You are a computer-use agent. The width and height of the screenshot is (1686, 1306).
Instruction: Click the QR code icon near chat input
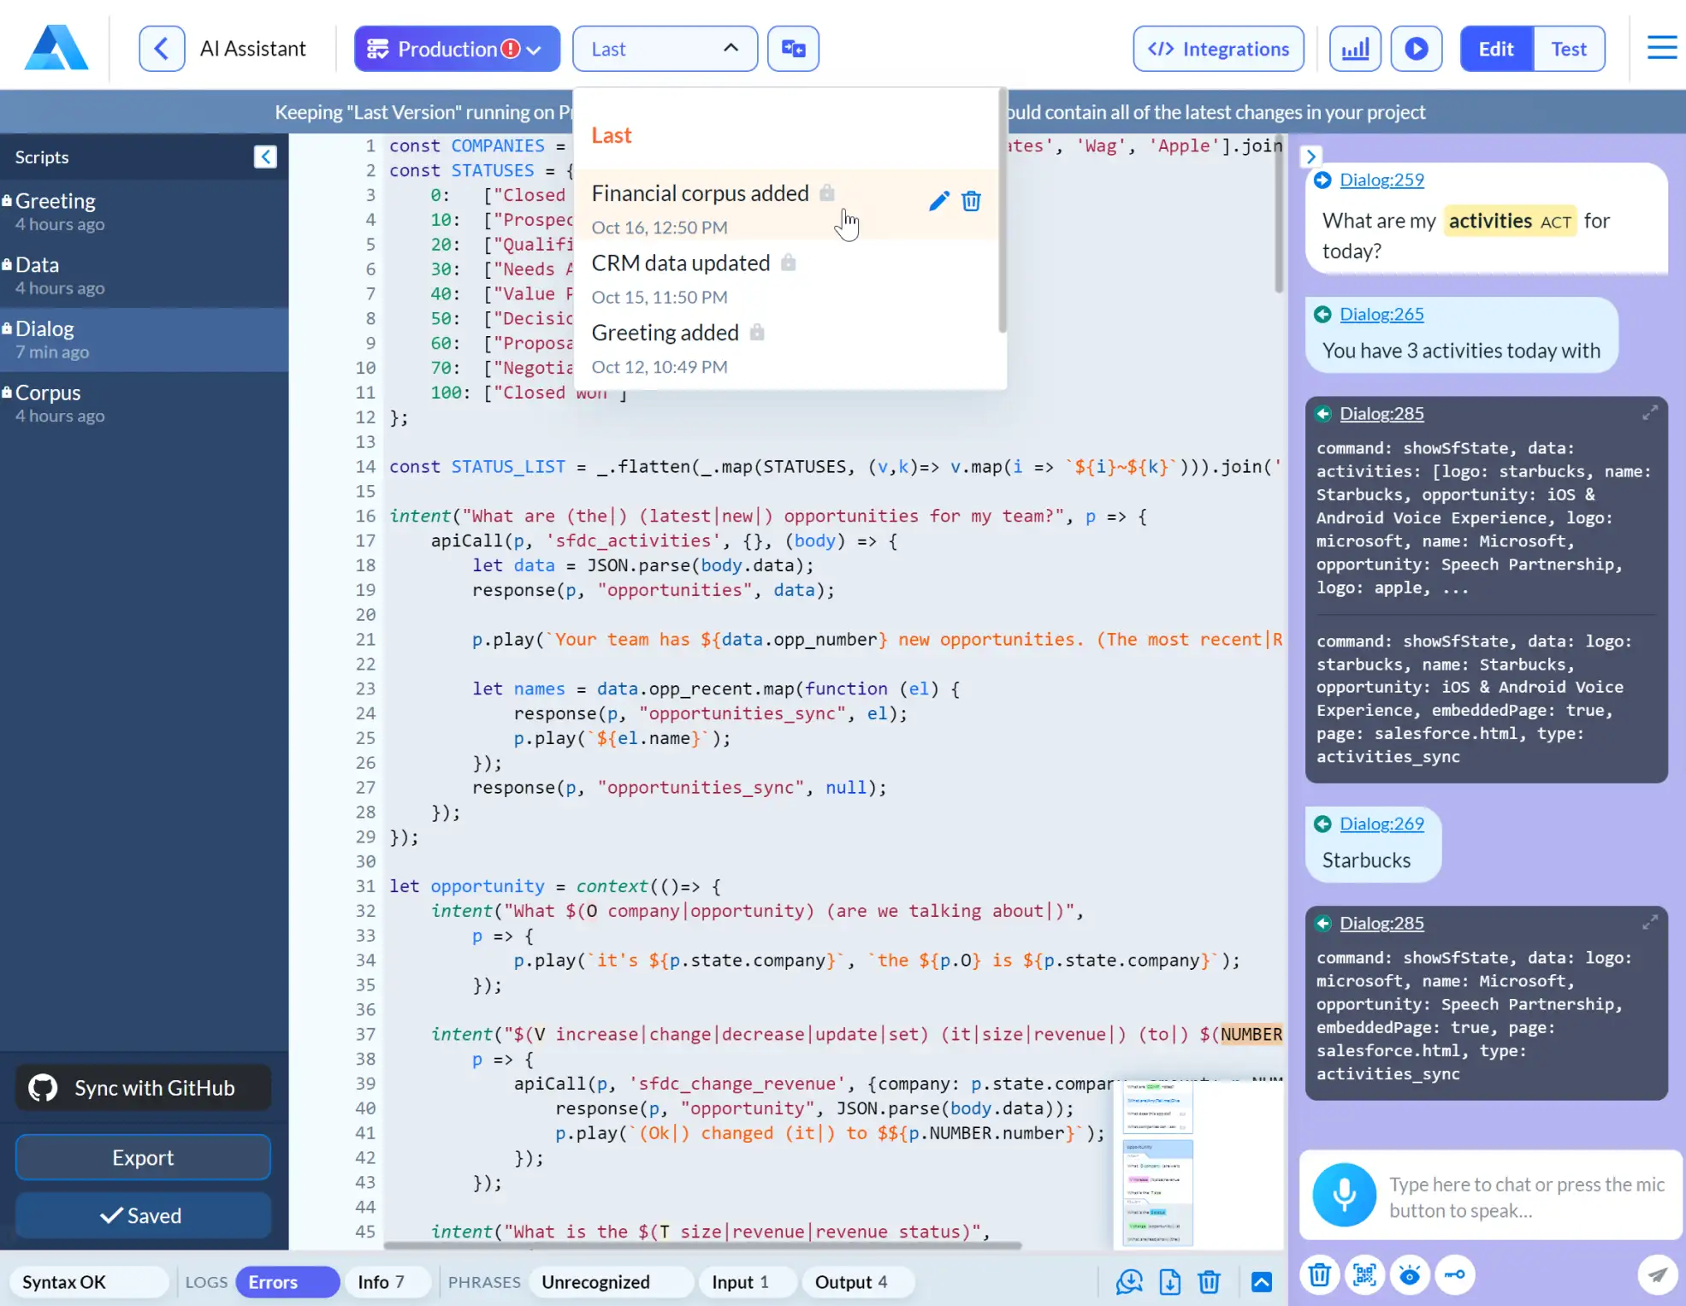pos(1364,1274)
